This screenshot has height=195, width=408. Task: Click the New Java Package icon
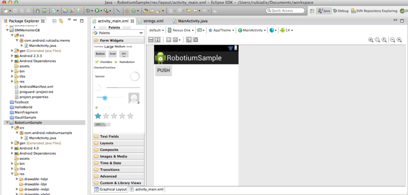coord(127,11)
